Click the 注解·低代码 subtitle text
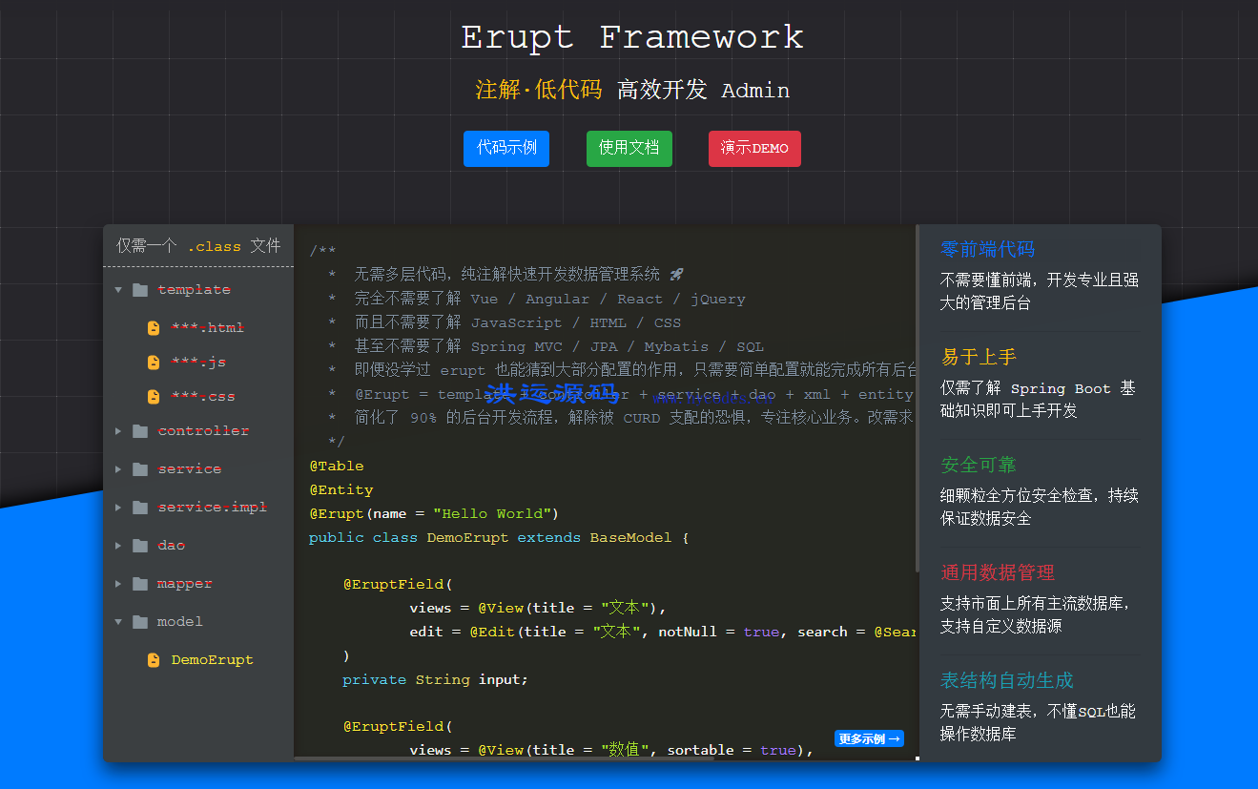This screenshot has height=789, width=1258. 539,90
